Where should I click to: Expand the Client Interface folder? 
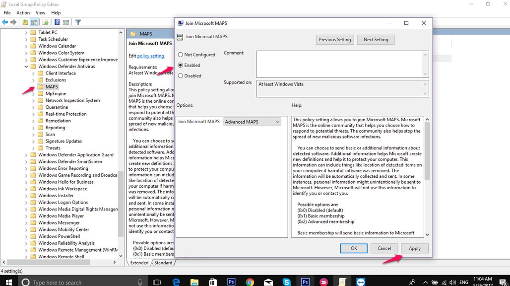[x=33, y=73]
